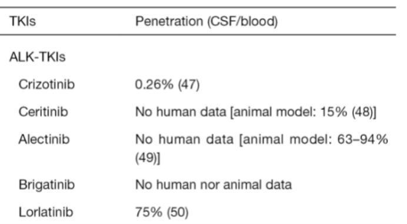Viewport: 407px width, 224px height.
Task: Click the 'No human nor animal data' cell
Action: click(213, 185)
